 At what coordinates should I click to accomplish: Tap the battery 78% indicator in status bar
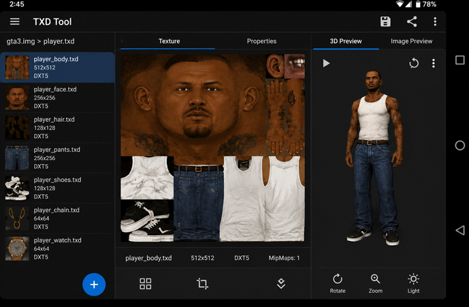(x=425, y=4)
